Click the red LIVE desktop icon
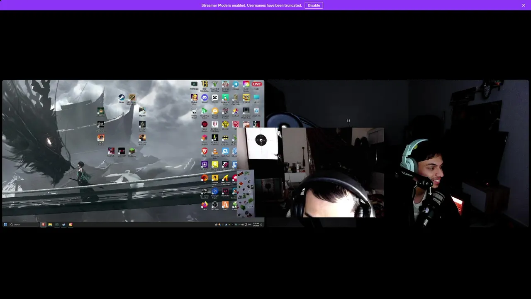The image size is (531, 299). [x=257, y=84]
